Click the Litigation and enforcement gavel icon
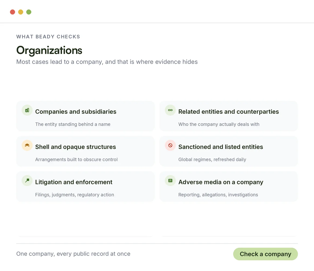Image resolution: width=314 pixels, height=271 pixels. 27,180
